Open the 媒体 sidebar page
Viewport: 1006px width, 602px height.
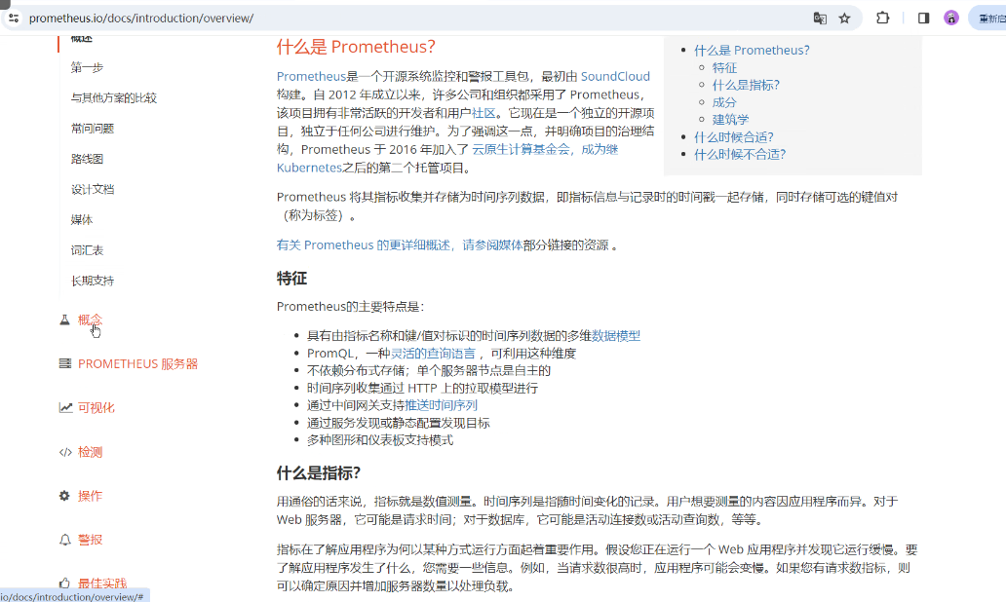coord(82,220)
